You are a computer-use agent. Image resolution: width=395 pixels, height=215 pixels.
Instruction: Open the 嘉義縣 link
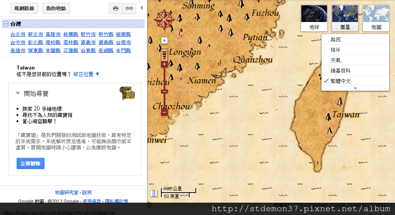[106, 42]
